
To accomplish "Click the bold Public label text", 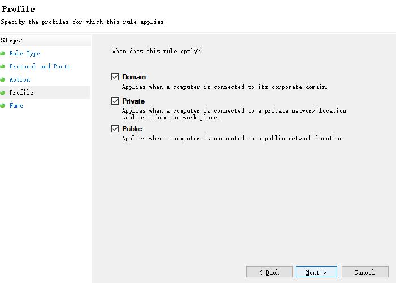I will (132, 129).
